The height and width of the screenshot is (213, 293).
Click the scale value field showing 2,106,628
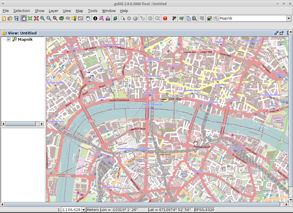pyautogui.click(x=71, y=210)
